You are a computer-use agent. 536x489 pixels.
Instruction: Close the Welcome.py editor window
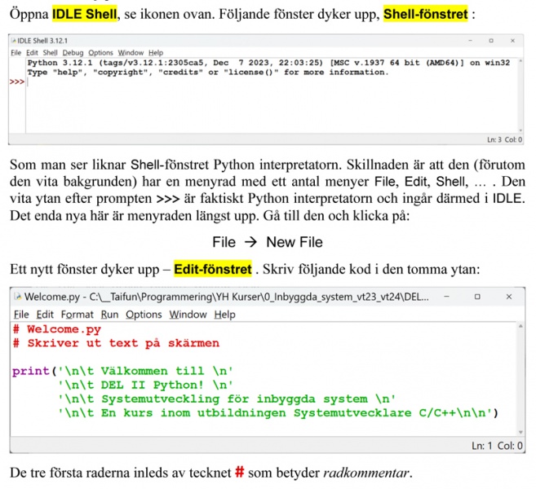click(x=511, y=297)
